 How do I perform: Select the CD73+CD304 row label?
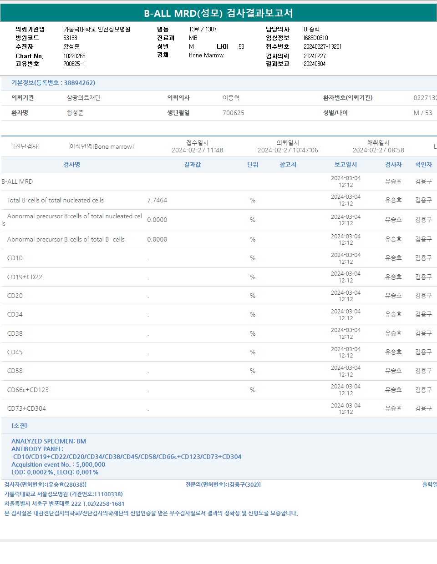[26, 408]
